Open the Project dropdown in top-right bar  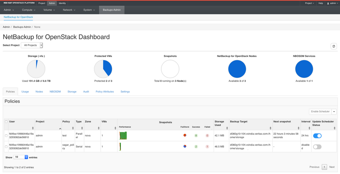(309, 3)
